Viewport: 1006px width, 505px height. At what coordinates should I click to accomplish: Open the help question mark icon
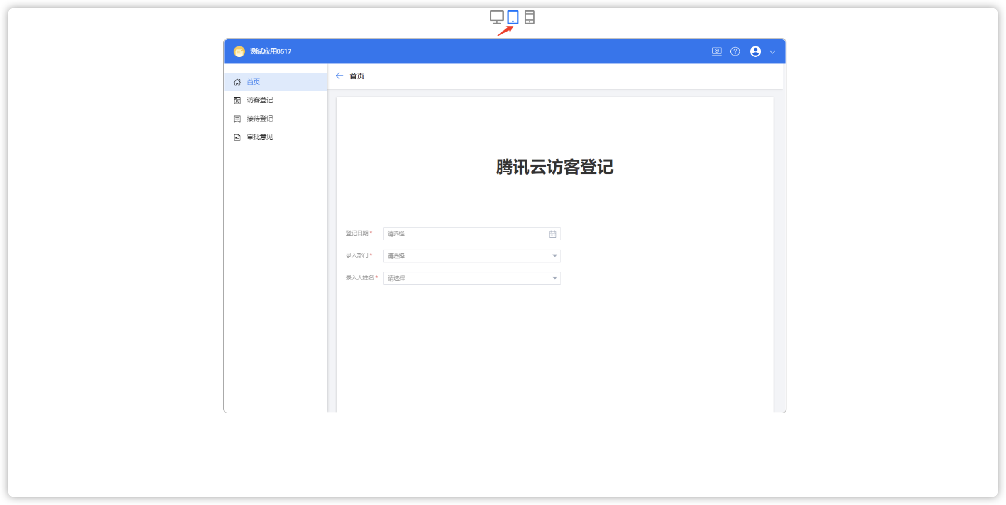point(735,51)
